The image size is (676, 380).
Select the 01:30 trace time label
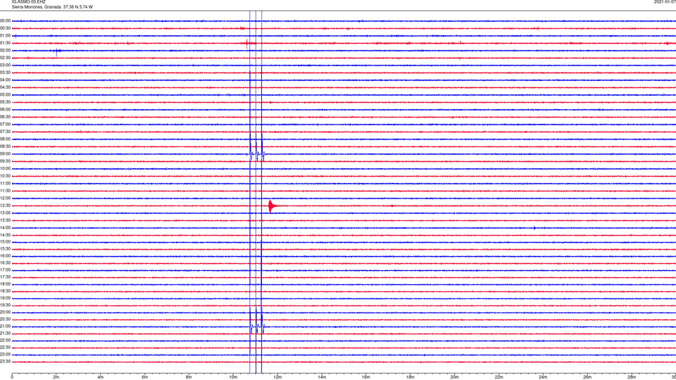(x=5, y=43)
